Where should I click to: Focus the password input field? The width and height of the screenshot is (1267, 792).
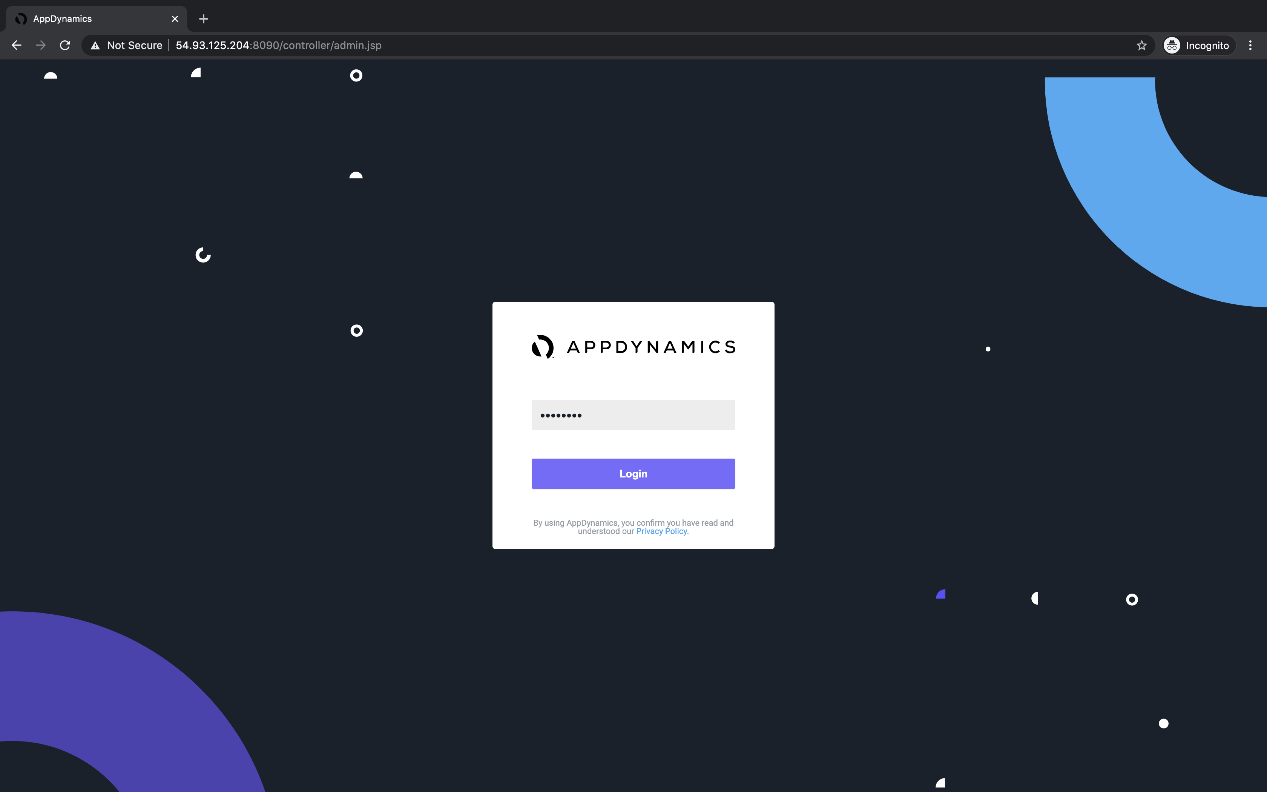point(633,415)
